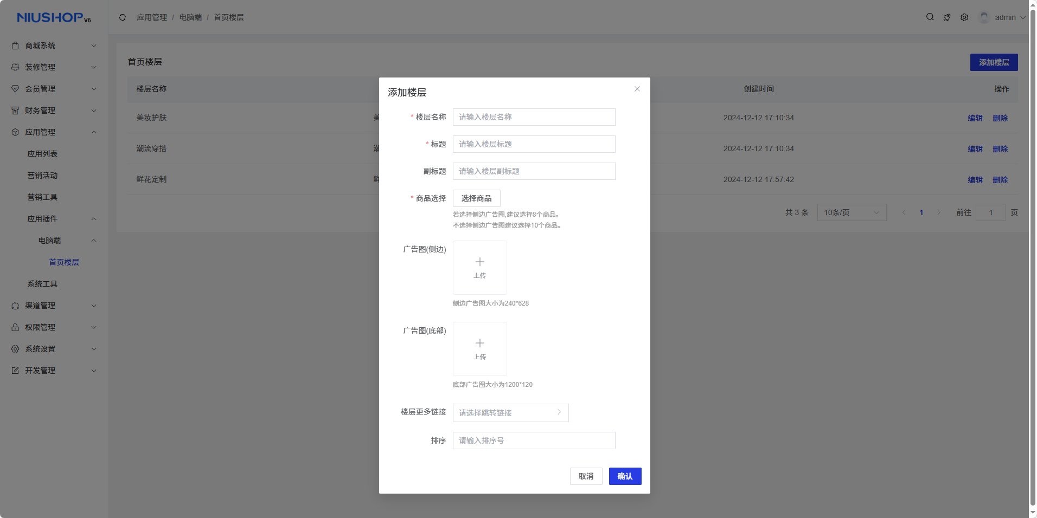This screenshot has width=1037, height=518.
Task: Expand the 会员管理 menu chevron
Action: point(94,89)
